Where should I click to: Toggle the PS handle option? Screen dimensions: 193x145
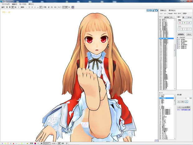tap(52, 7)
